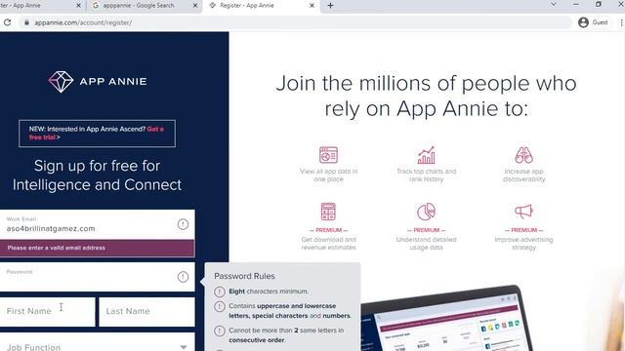Click the Work Email info icon
Viewport: 625px width, 351px height.
(183, 224)
